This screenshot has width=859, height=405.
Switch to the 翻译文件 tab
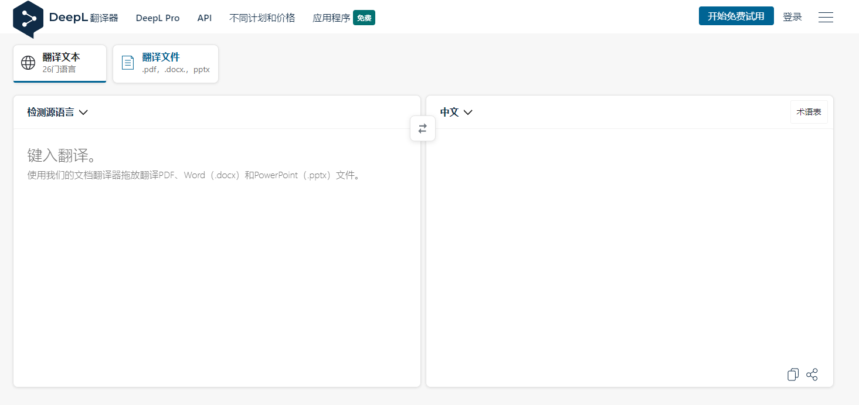pos(165,63)
